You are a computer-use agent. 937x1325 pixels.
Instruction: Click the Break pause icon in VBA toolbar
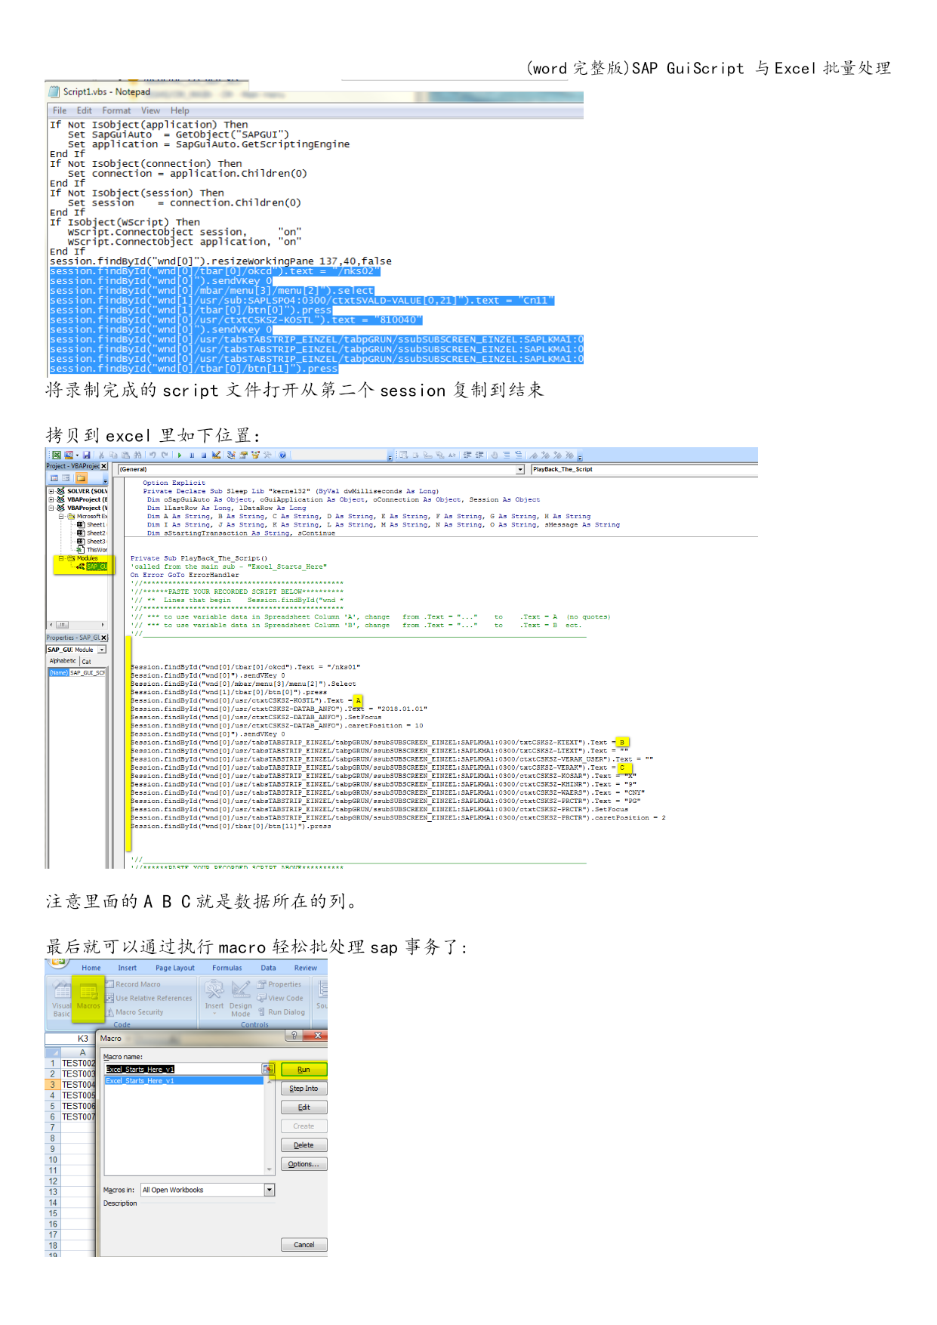point(192,455)
